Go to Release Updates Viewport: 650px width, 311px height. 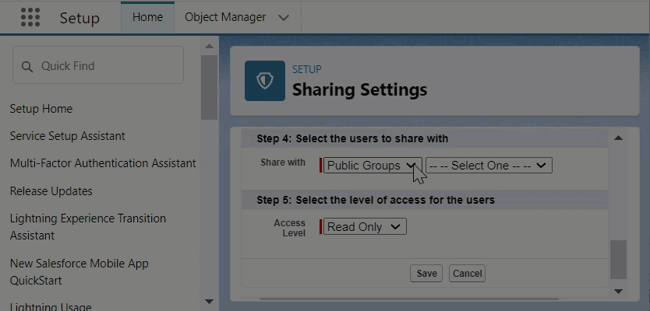51,191
